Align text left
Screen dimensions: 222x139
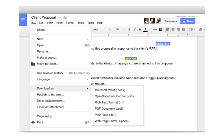(x=168, y=29)
